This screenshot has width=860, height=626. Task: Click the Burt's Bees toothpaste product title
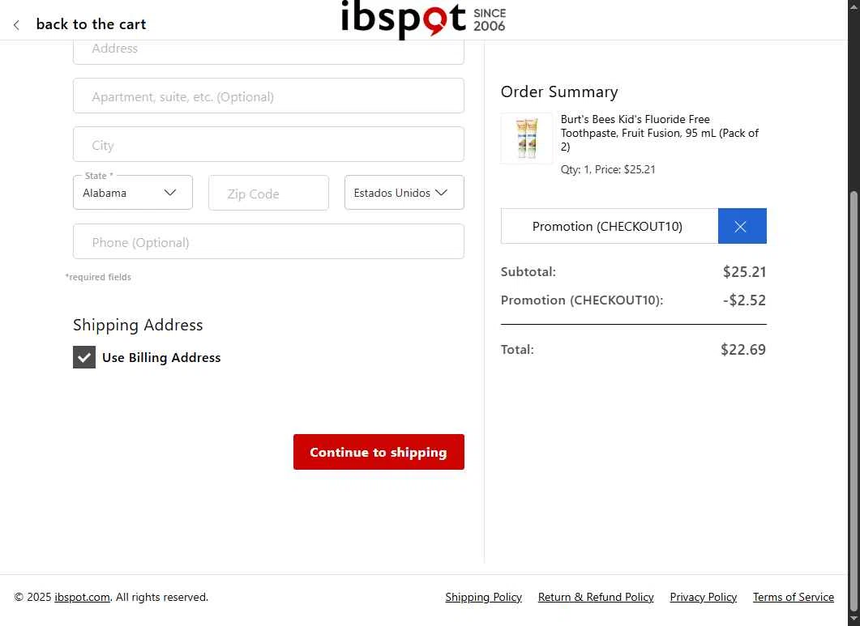point(659,133)
